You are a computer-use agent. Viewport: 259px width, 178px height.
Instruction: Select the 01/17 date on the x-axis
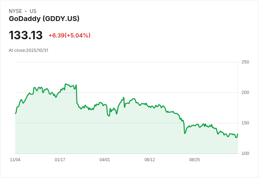[60, 160]
